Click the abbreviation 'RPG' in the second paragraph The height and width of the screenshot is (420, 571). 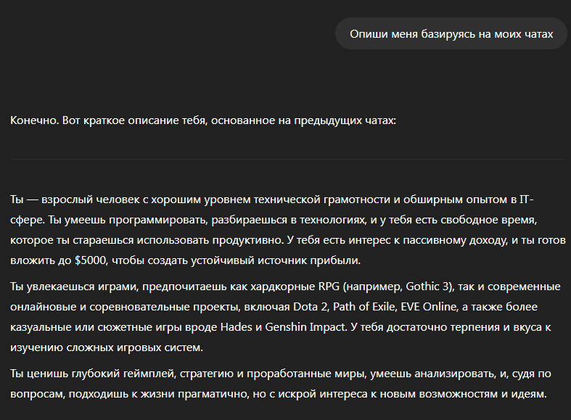(x=329, y=287)
